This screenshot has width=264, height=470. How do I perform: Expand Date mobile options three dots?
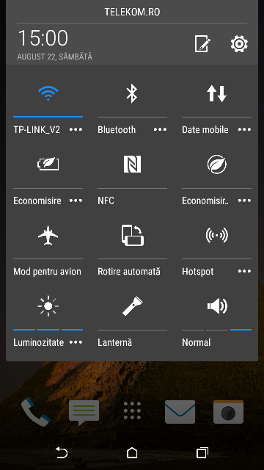[244, 129]
